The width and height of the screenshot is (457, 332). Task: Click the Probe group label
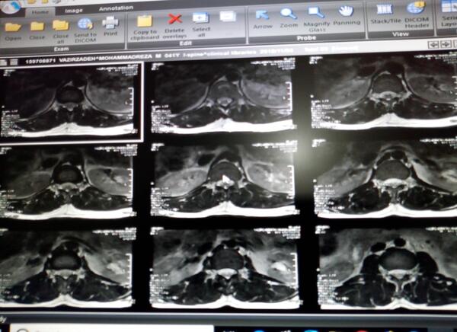[x=306, y=38]
